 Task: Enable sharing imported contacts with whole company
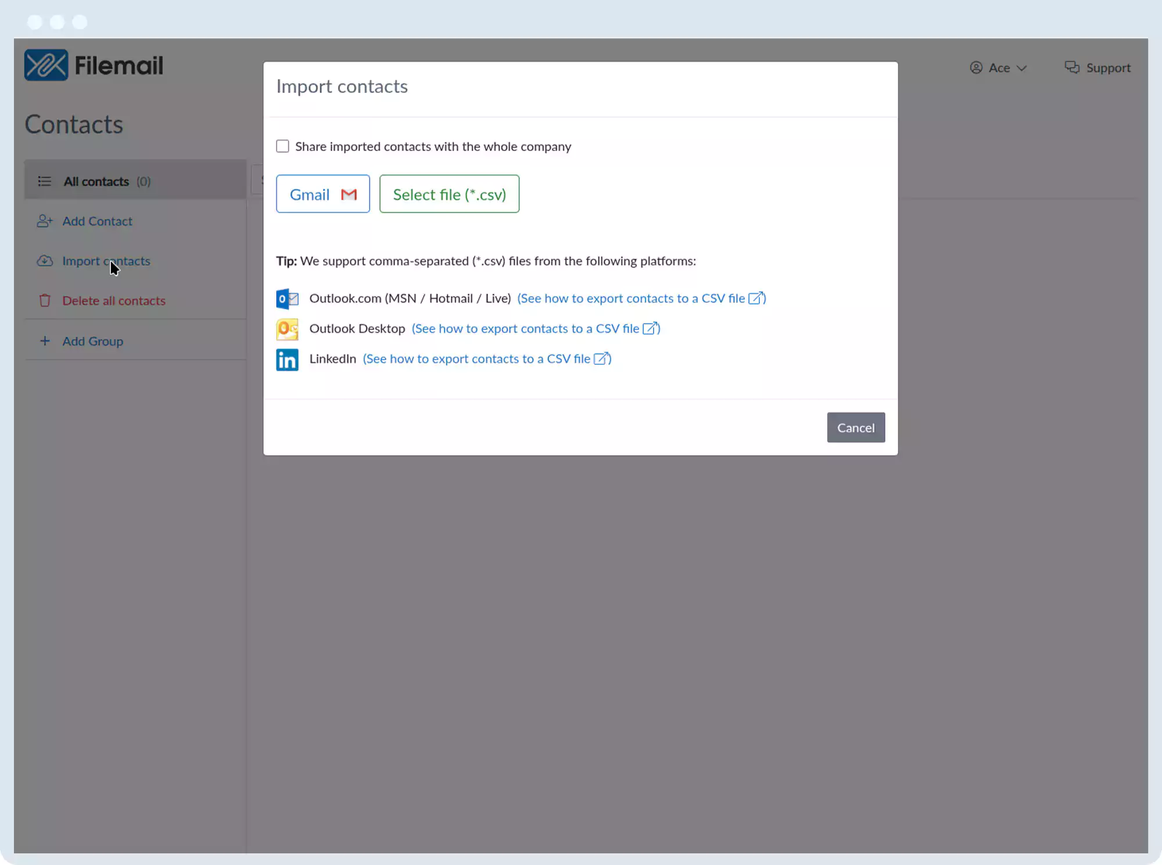tap(282, 146)
